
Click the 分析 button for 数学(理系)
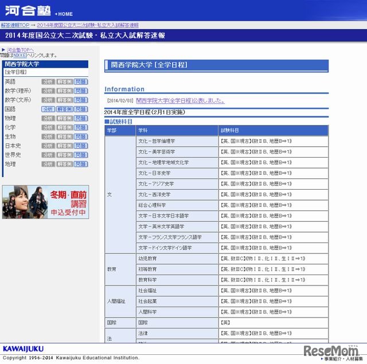48,91
